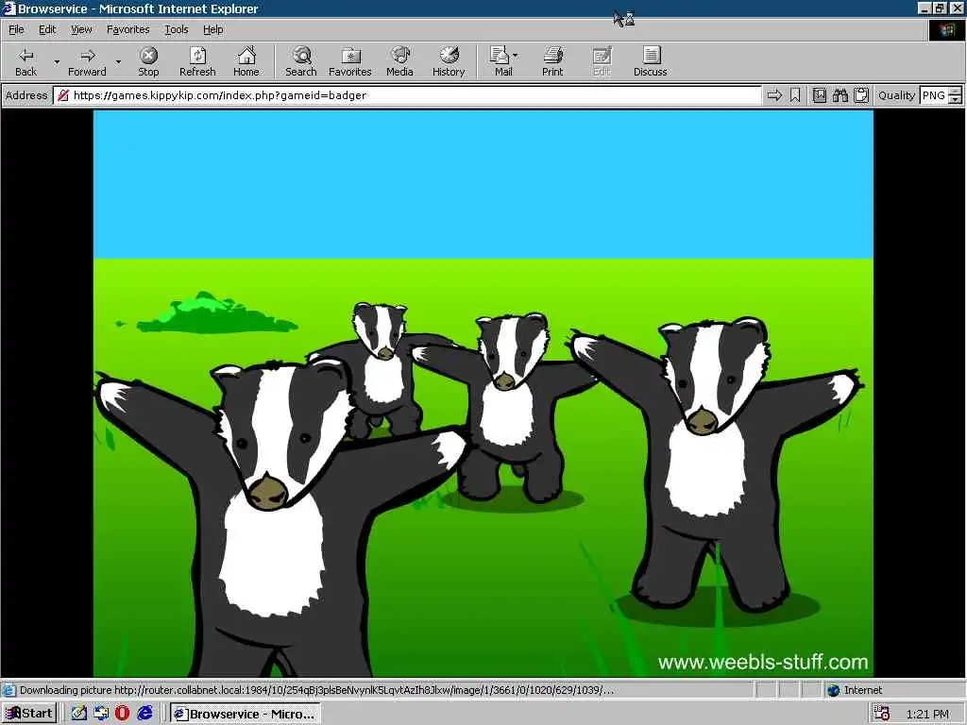
Task: Open the Tools menu
Action: [x=176, y=29]
